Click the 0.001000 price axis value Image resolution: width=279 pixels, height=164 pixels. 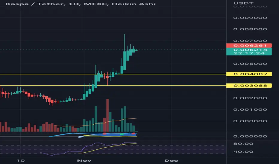click(x=250, y=109)
